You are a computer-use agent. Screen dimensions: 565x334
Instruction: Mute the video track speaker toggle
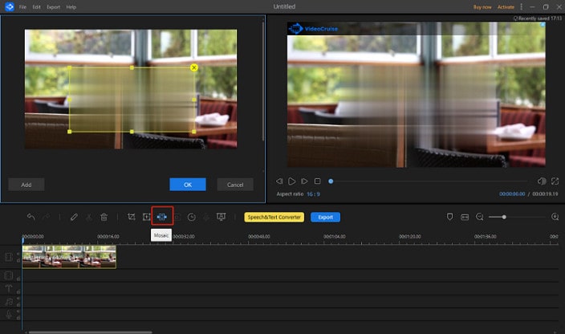coord(18,254)
